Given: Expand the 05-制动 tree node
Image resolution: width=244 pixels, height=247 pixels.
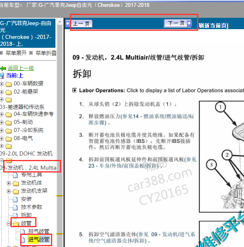Looking at the screenshot, I should coord(2,122).
